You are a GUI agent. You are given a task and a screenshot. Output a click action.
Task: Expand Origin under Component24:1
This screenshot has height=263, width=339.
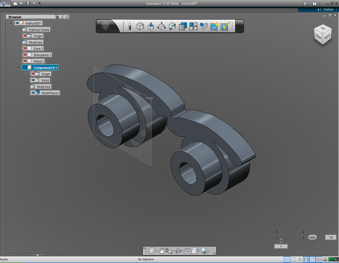point(26,74)
